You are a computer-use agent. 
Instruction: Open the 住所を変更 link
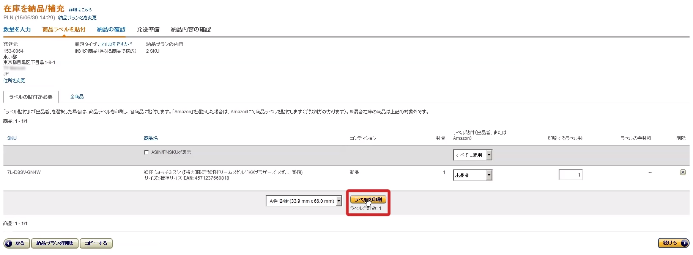click(x=14, y=81)
